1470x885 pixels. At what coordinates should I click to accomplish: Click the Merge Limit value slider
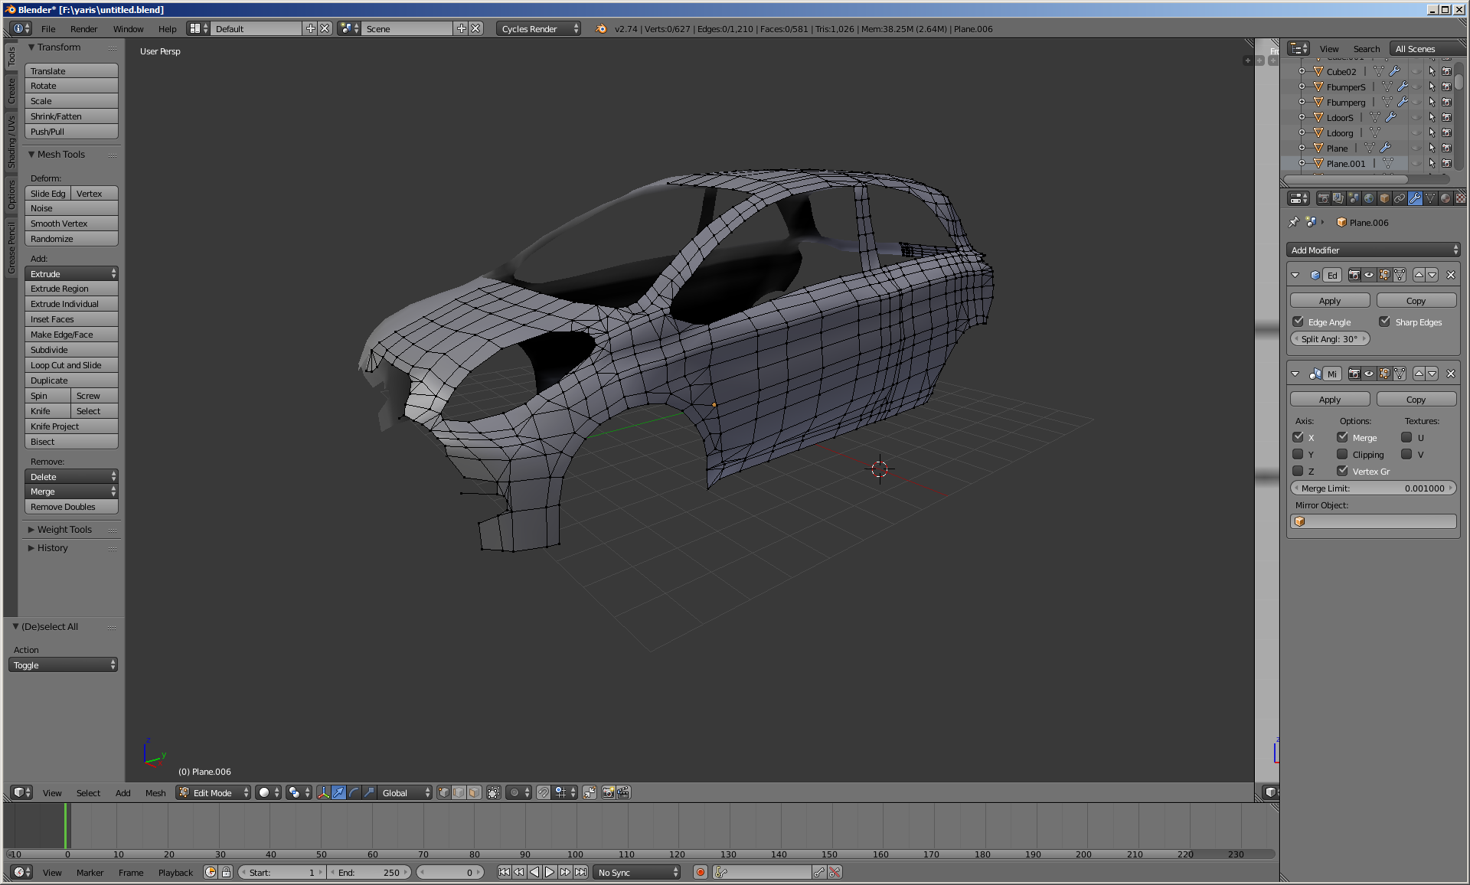[1374, 488]
